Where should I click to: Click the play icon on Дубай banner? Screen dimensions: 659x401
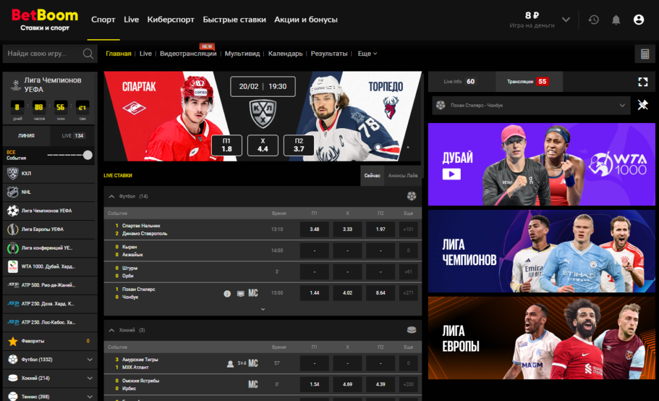click(x=451, y=174)
